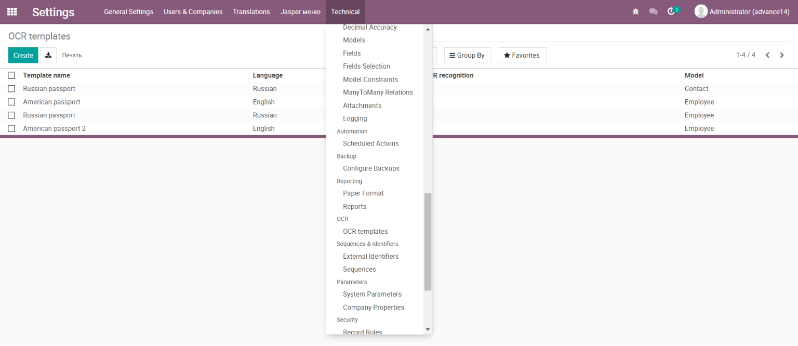Check the first Russian passport row
Image resolution: width=798 pixels, height=346 pixels.
pyautogui.click(x=11, y=89)
